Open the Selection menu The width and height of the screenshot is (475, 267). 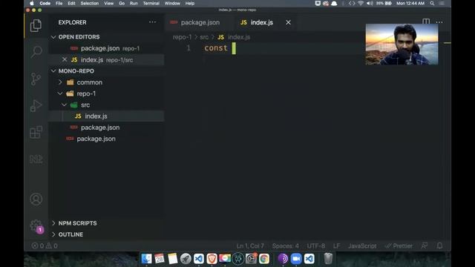pyautogui.click(x=89, y=3)
